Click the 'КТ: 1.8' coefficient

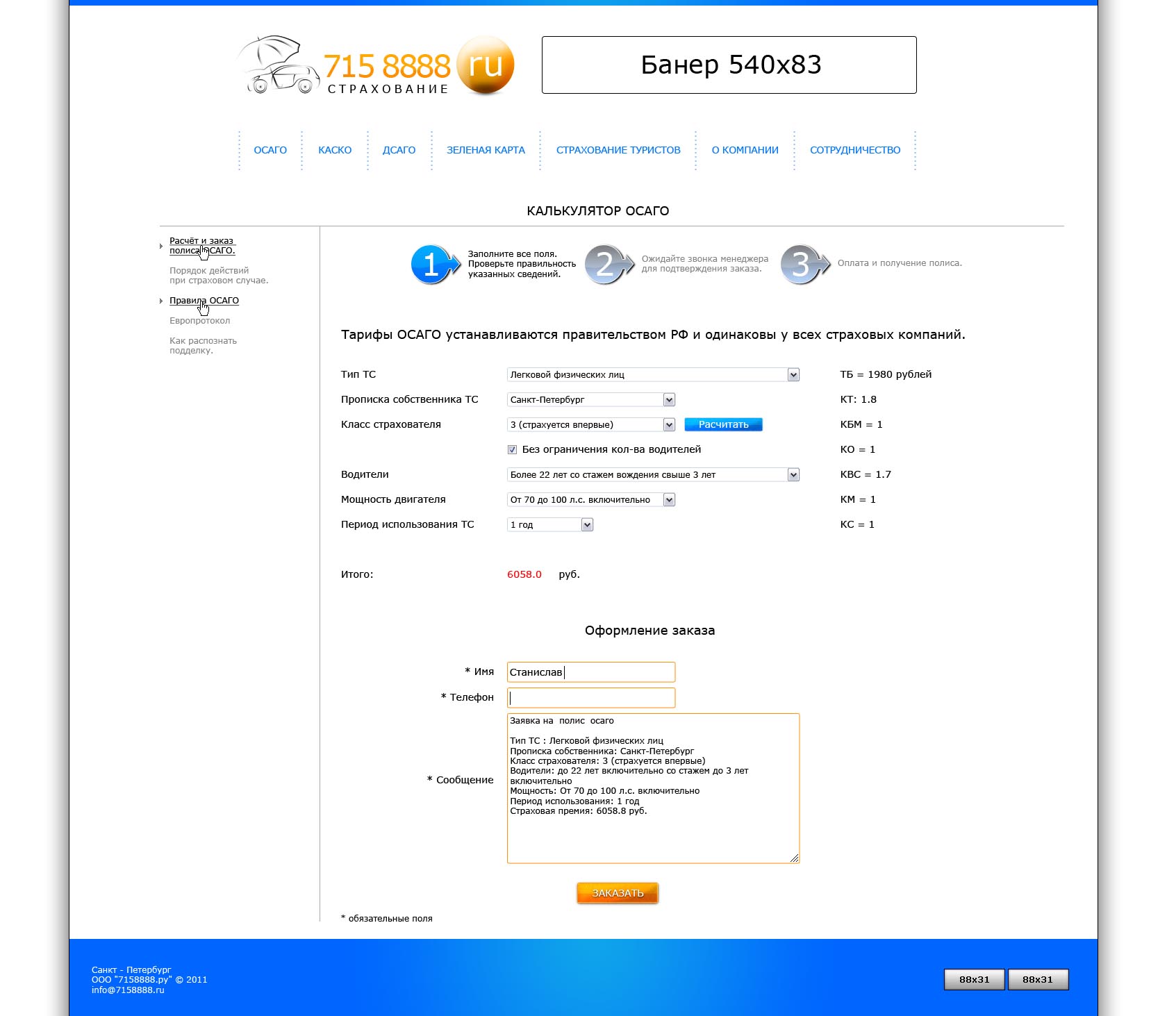pos(858,399)
